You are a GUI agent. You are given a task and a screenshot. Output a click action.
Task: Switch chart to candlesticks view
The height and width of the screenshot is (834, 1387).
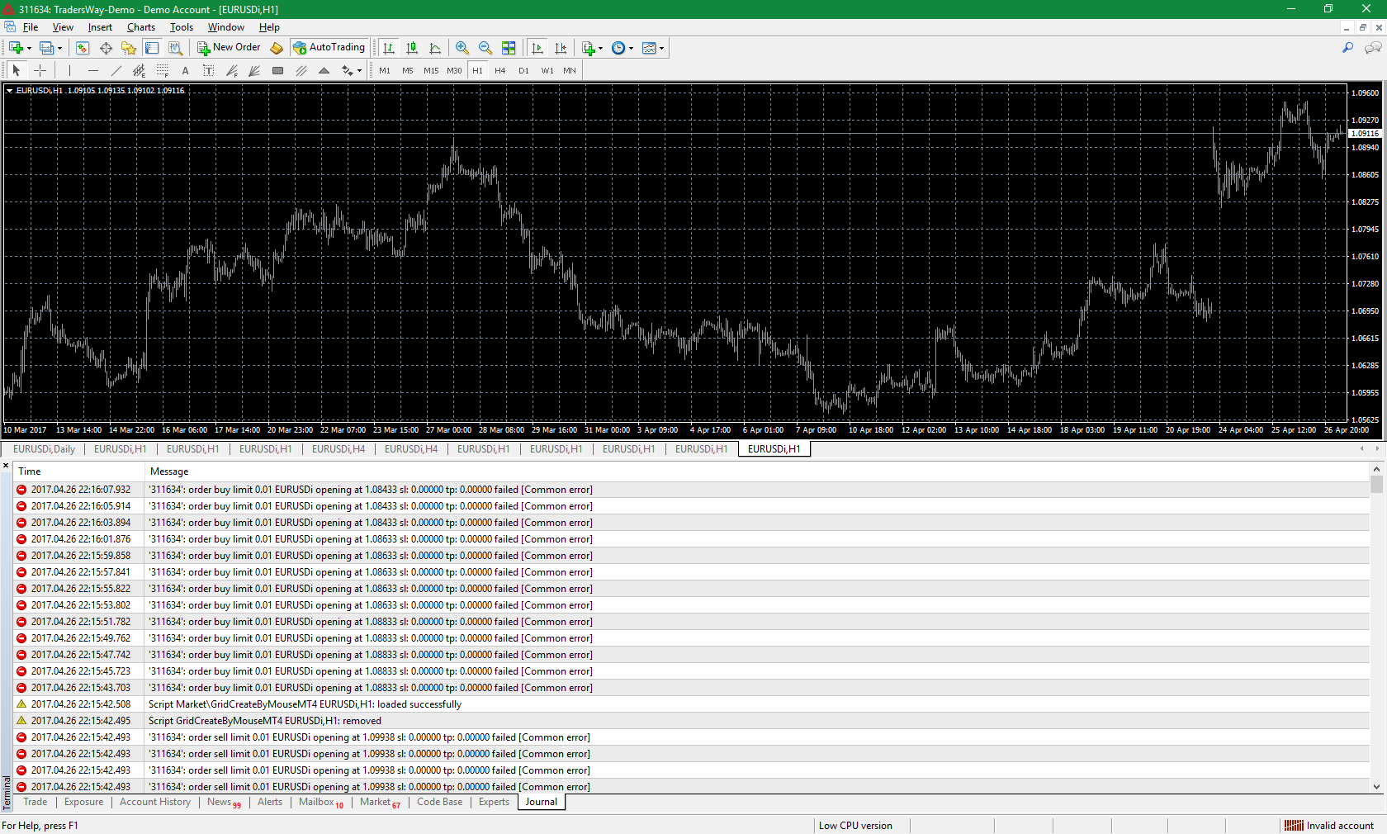click(412, 48)
